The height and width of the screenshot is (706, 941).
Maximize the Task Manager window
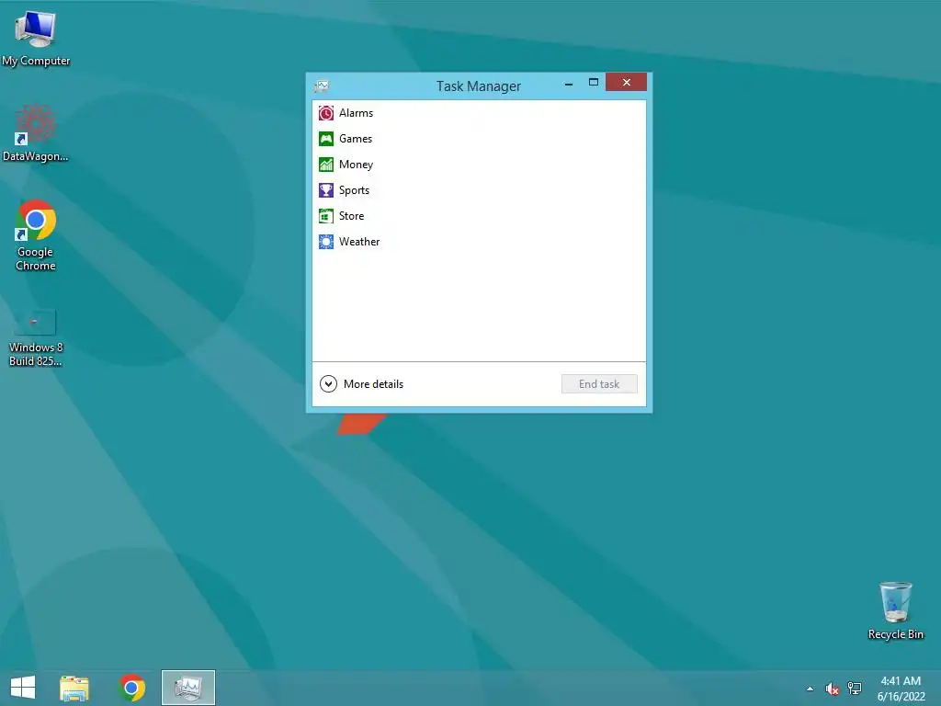click(x=594, y=82)
